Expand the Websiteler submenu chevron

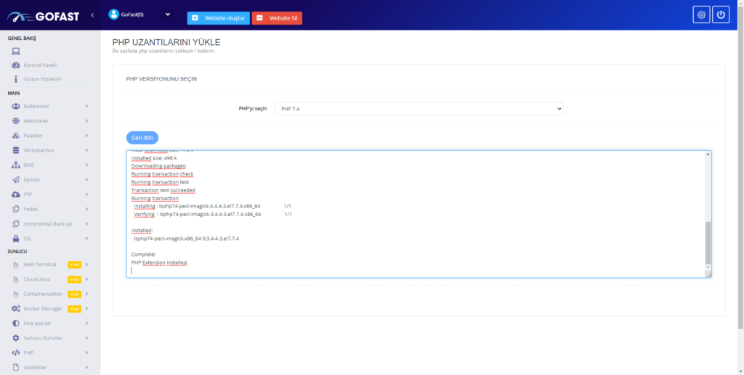(86, 121)
